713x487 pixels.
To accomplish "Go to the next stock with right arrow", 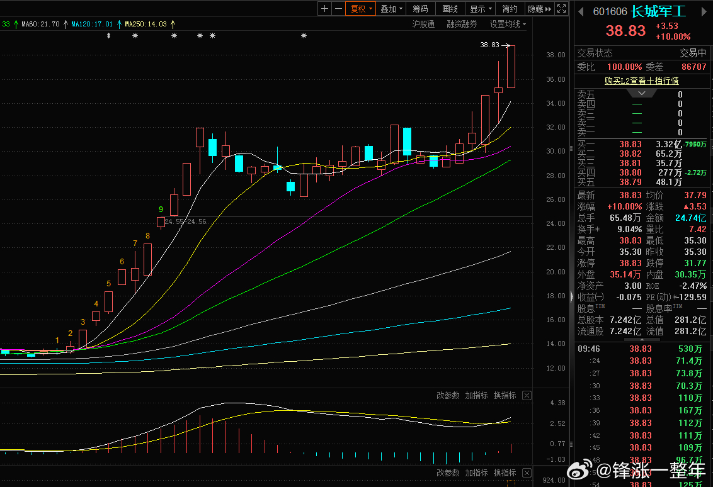I will point(705,12).
